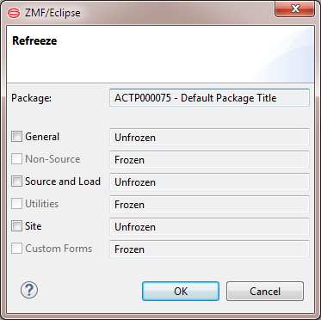Close the Refreeze dialog window
Image resolution: width=321 pixels, height=320 pixels.
[295, 9]
